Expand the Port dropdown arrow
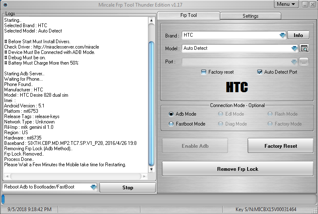This screenshot has height=214, width=318. click(x=294, y=62)
